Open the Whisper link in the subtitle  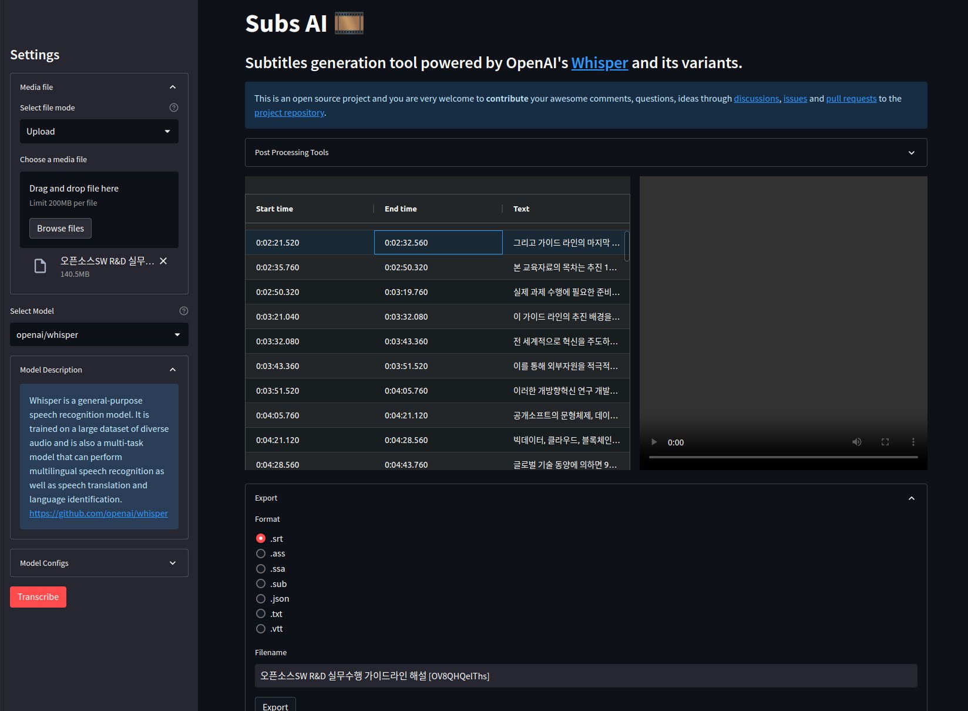600,63
